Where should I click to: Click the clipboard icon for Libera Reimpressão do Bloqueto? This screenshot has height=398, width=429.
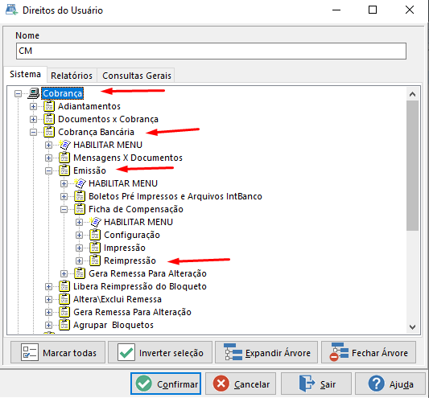pos(64,286)
